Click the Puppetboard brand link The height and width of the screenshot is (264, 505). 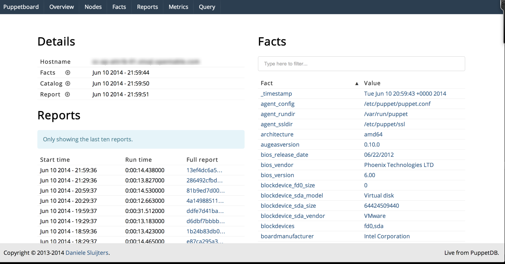click(x=21, y=7)
